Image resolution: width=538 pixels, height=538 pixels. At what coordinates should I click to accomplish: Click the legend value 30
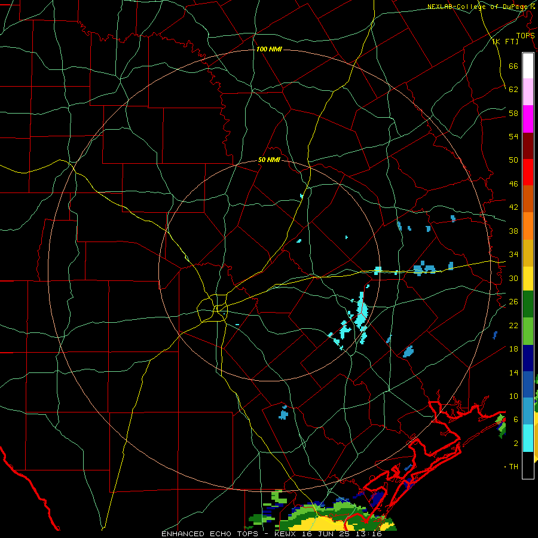(x=513, y=278)
